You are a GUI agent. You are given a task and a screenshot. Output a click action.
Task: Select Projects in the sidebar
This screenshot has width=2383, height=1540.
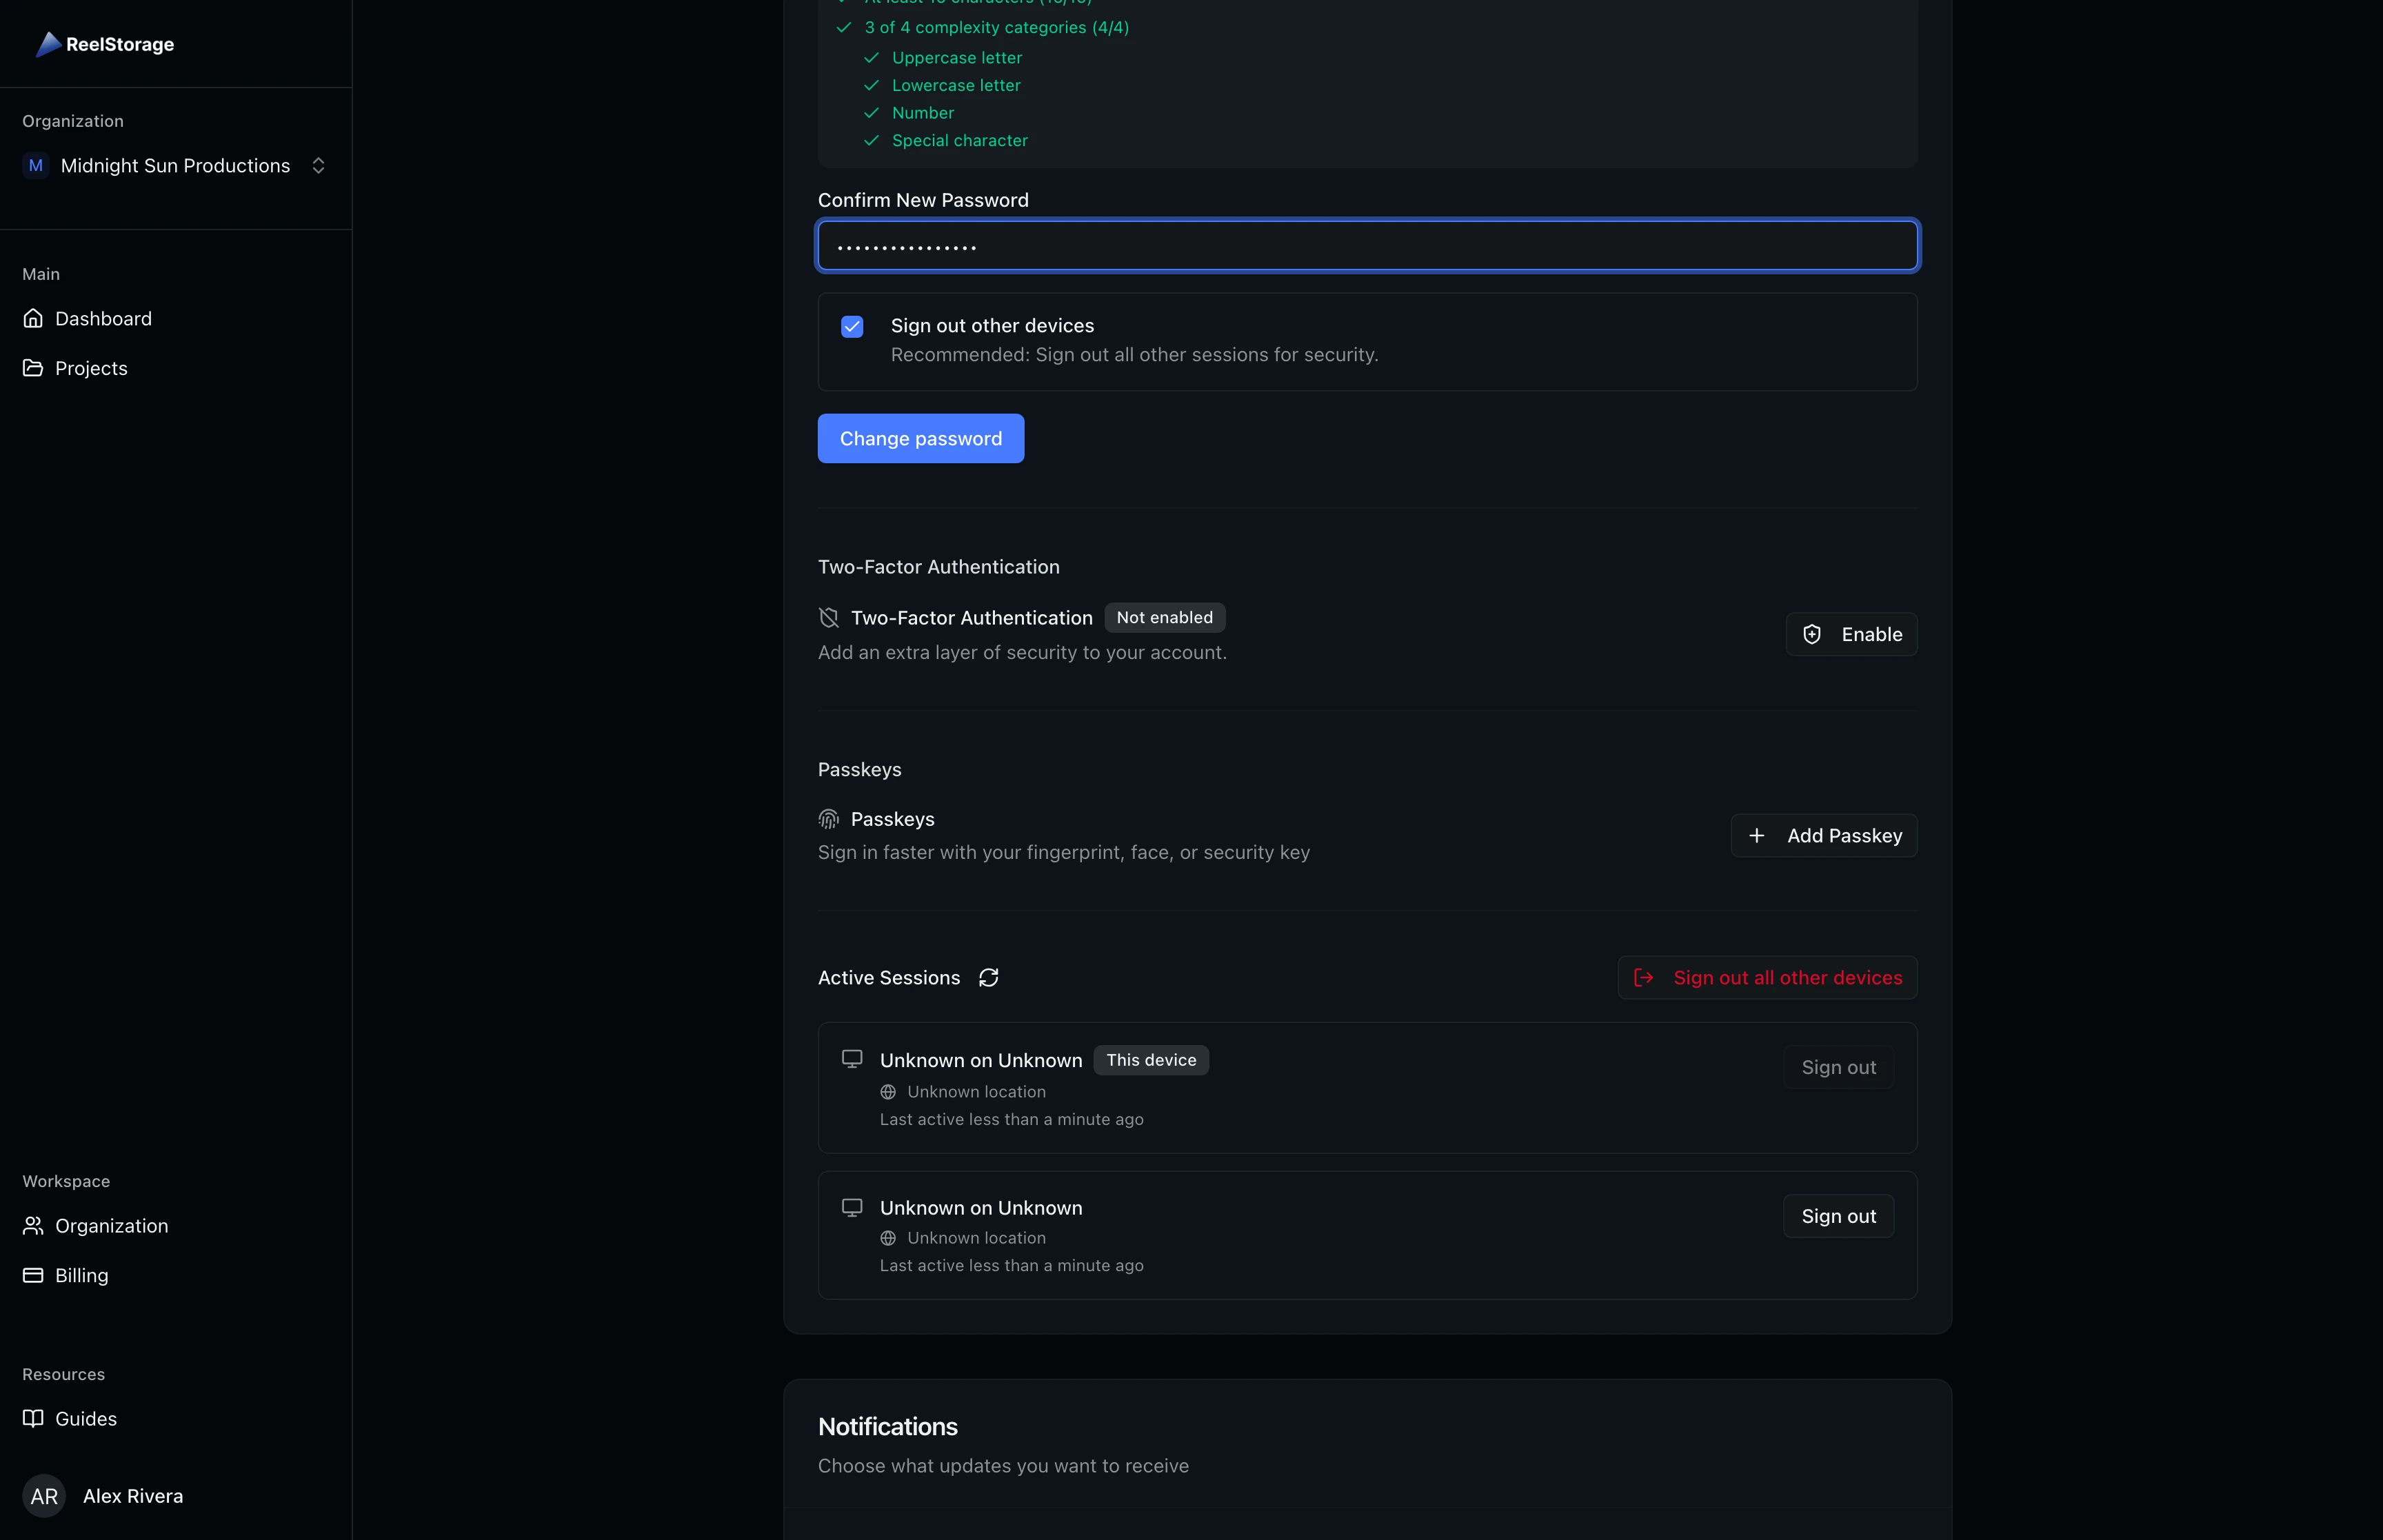(91, 367)
